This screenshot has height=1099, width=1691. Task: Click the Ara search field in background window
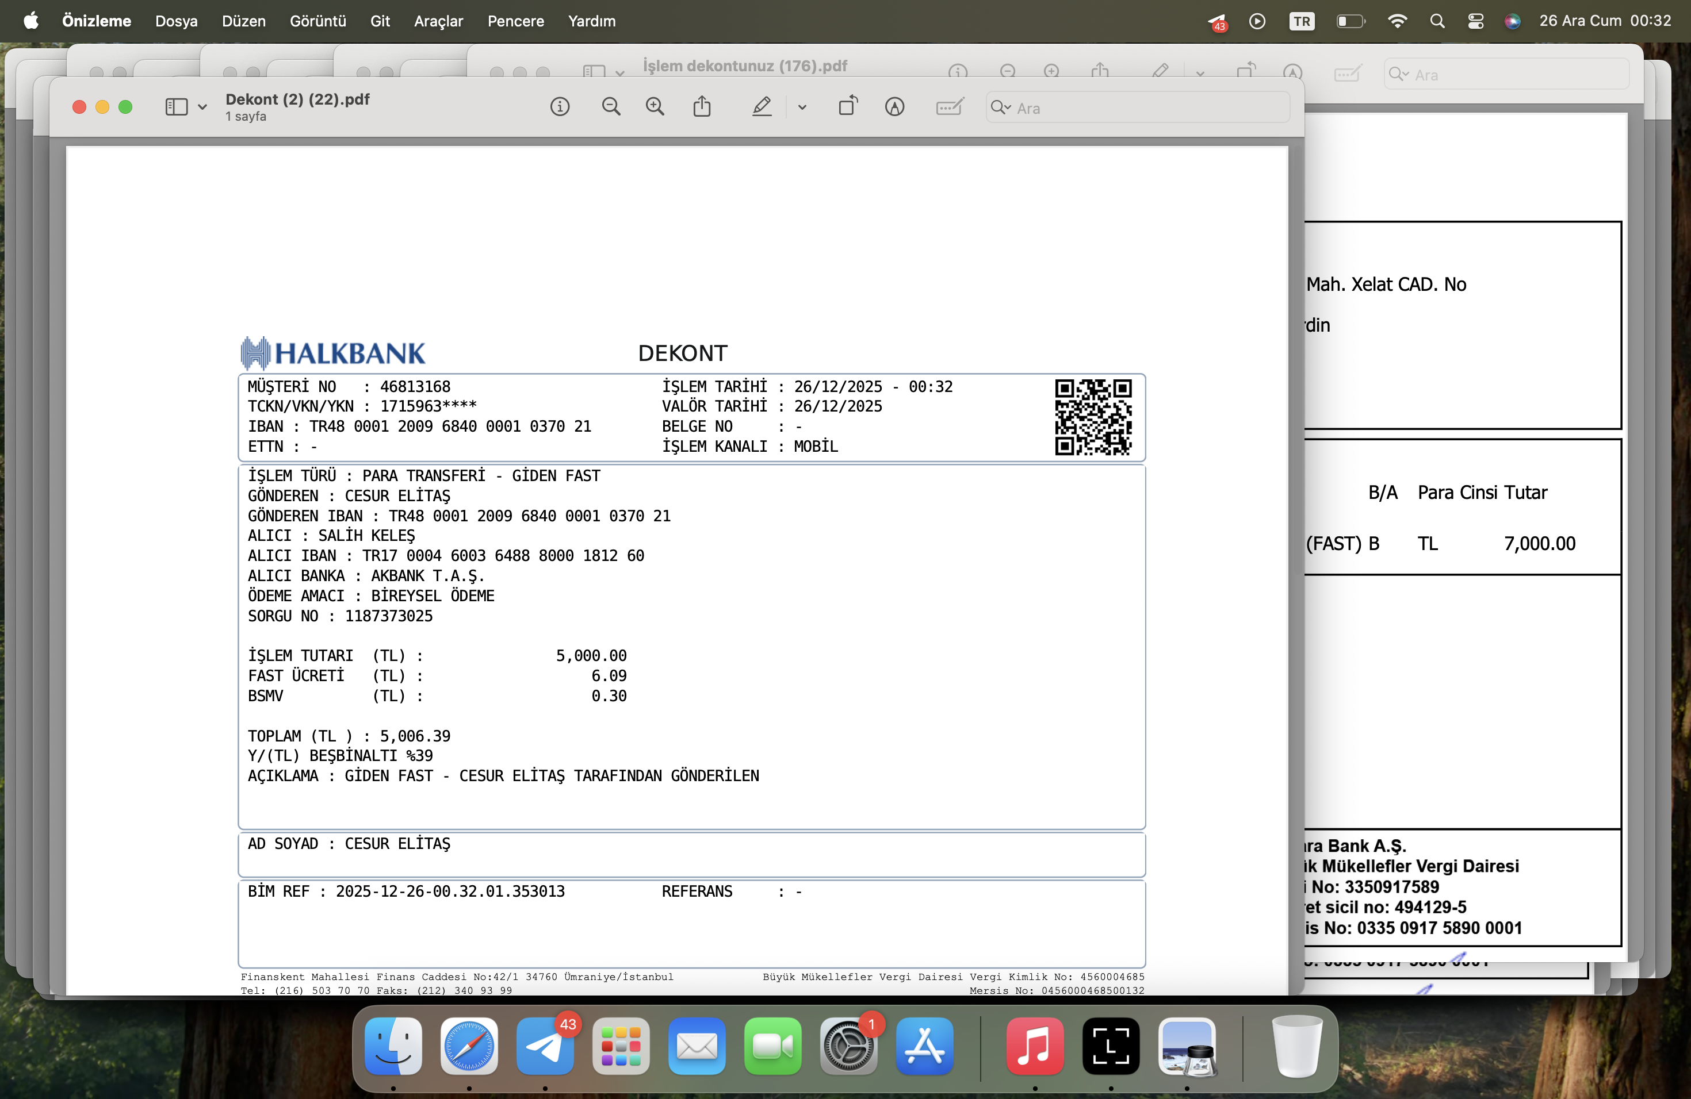(x=1506, y=74)
